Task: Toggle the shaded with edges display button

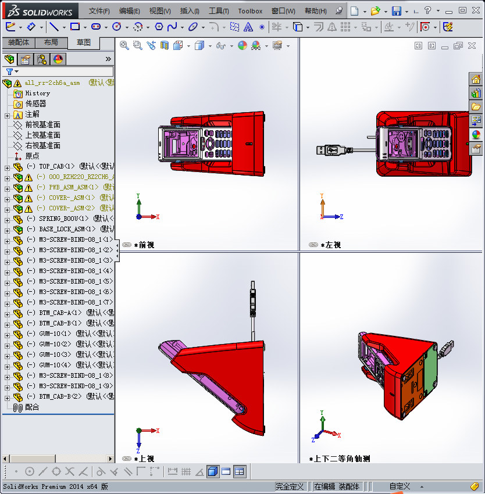Action: pyautogui.click(x=213, y=472)
